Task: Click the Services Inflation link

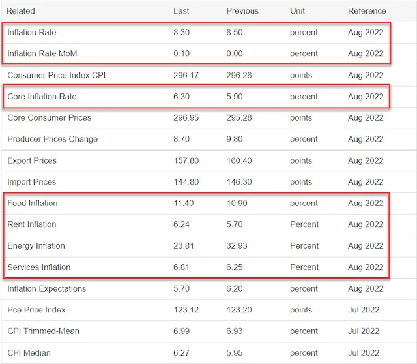Action: point(39,267)
